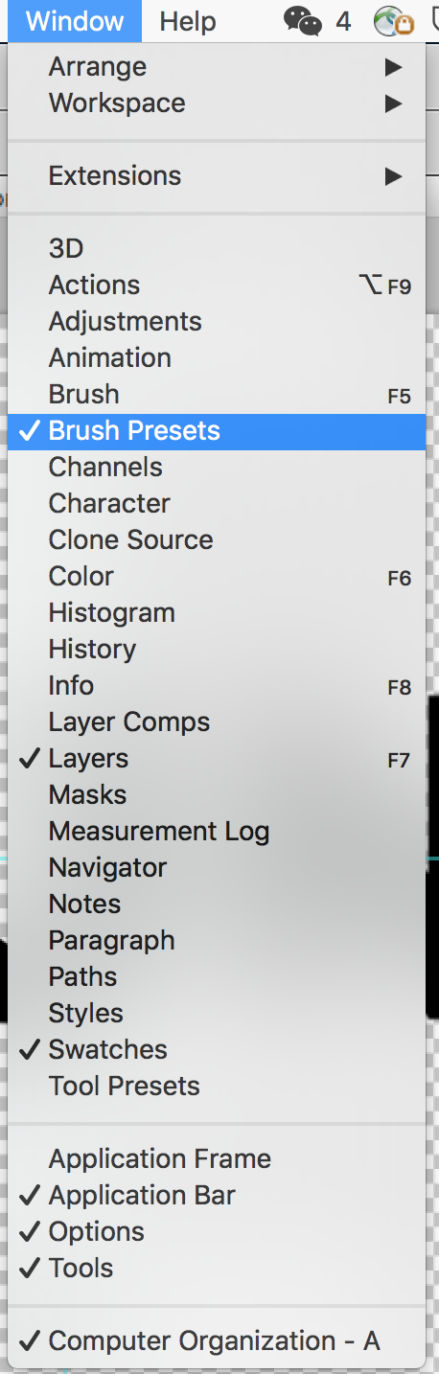Select the 3D panel entry
The image size is (439, 1374).
point(217,249)
